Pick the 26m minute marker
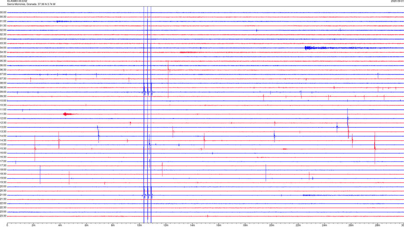Viewport: 404px width, 227px height. (x=351, y=225)
